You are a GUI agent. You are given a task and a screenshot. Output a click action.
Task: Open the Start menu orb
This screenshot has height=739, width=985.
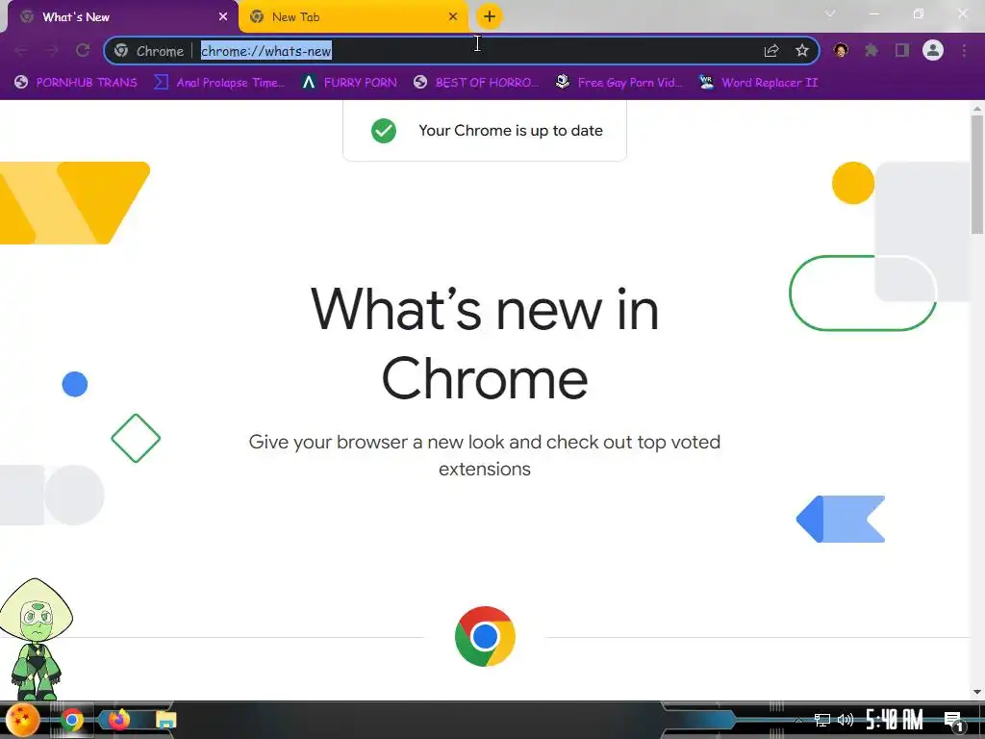tap(23, 720)
